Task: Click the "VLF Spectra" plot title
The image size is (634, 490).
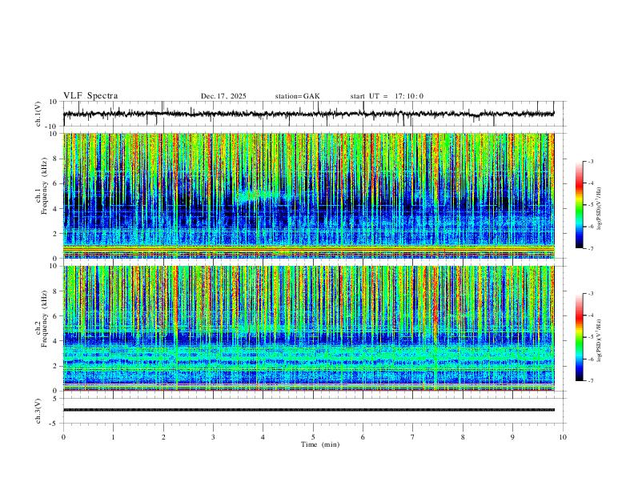Action: pos(90,95)
